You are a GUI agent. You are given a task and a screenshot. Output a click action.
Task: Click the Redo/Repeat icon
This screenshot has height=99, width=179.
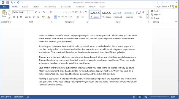pos(18,2)
